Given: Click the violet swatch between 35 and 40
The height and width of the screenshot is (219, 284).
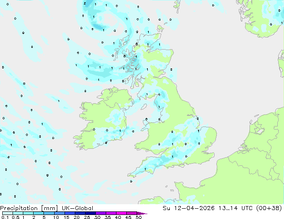Looking at the screenshot, I should click(111, 213).
